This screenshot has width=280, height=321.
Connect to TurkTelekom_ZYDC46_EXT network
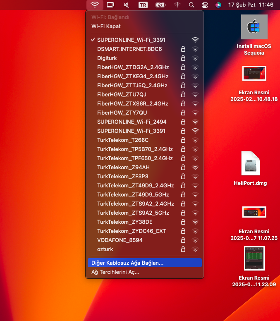(145, 231)
